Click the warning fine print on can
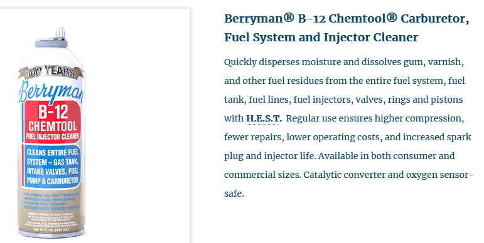484x243 pixels. pyautogui.click(x=51, y=219)
